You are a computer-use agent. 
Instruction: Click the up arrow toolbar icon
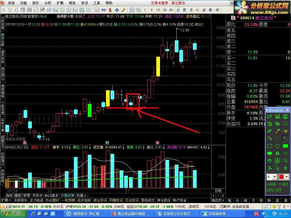point(10,10)
